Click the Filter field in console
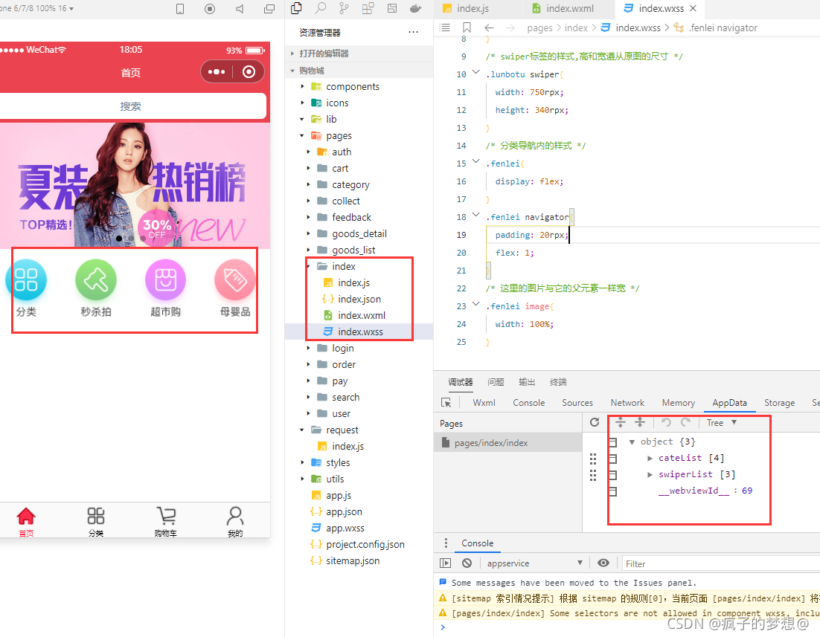The width and height of the screenshot is (820, 637). coord(720,563)
